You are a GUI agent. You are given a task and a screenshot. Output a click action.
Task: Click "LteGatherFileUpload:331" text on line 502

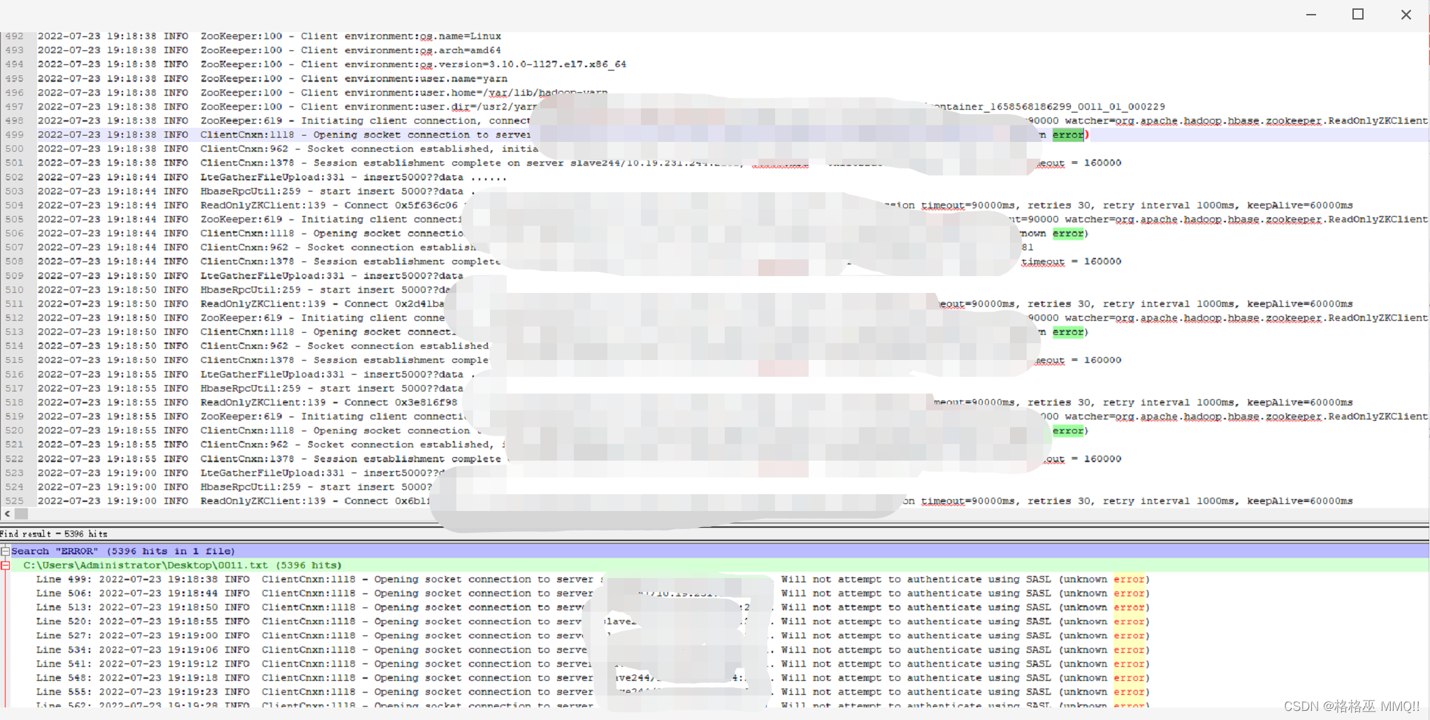pos(273,178)
